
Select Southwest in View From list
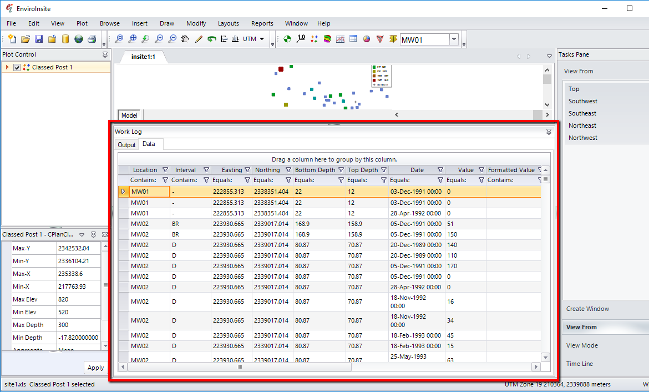click(582, 101)
